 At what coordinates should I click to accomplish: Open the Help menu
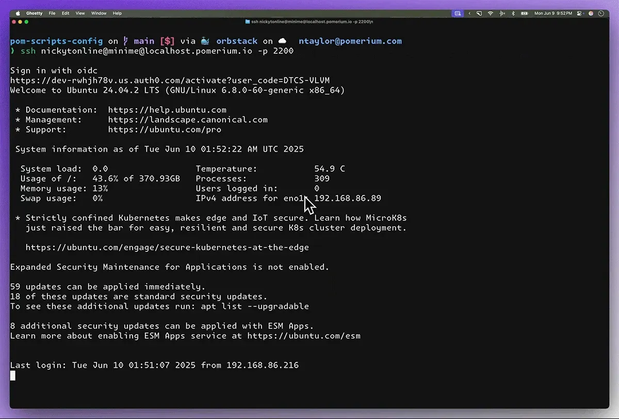(117, 13)
